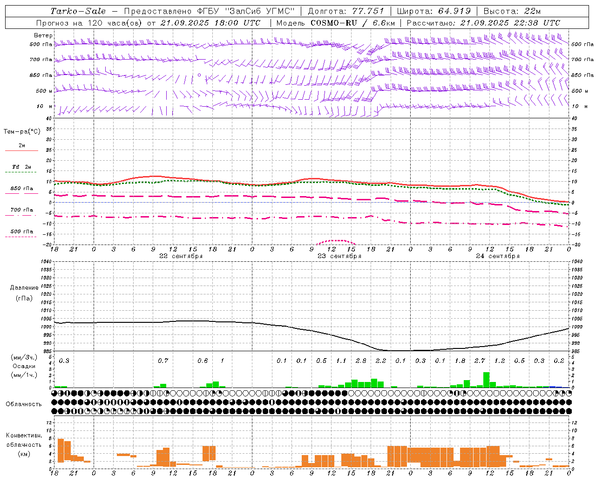Viewport: 596px width, 477px height.
Task: Click the Давление panel label
Action: pos(24,288)
